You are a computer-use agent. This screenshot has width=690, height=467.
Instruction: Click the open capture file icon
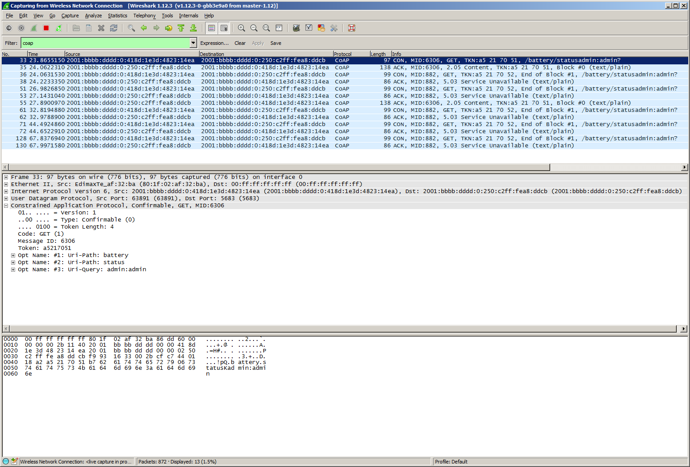[x=76, y=28]
